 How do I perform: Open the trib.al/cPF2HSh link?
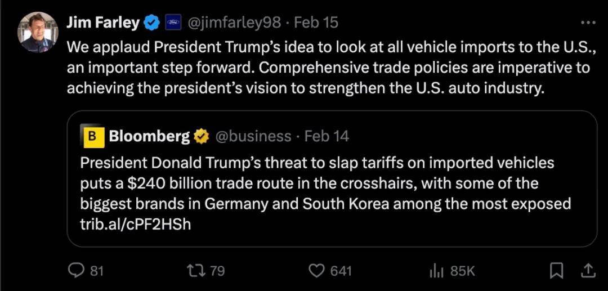click(135, 223)
